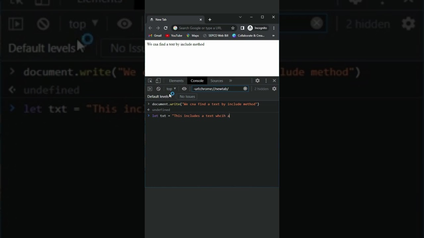Image resolution: width=424 pixels, height=238 pixels.
Task: Click the browser forward arrow
Action: click(x=158, y=28)
